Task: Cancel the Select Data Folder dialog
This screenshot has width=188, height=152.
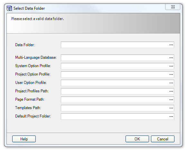Action: click(163, 139)
